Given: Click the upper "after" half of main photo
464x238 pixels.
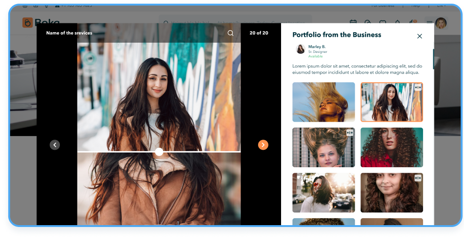Looking at the screenshot, I should click(x=159, y=97).
